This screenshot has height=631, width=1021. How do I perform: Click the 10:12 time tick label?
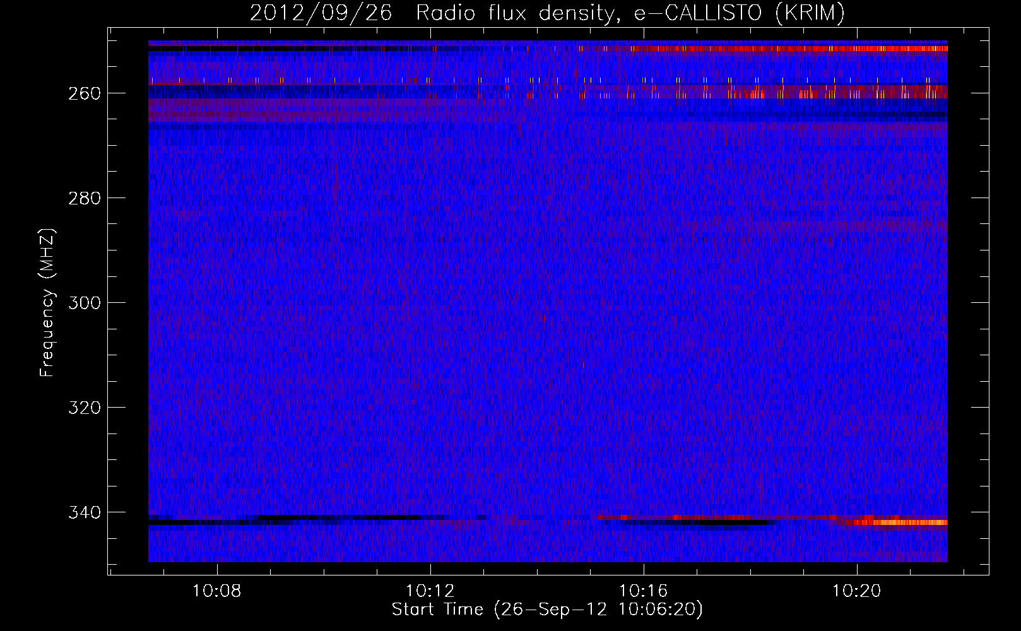point(430,591)
